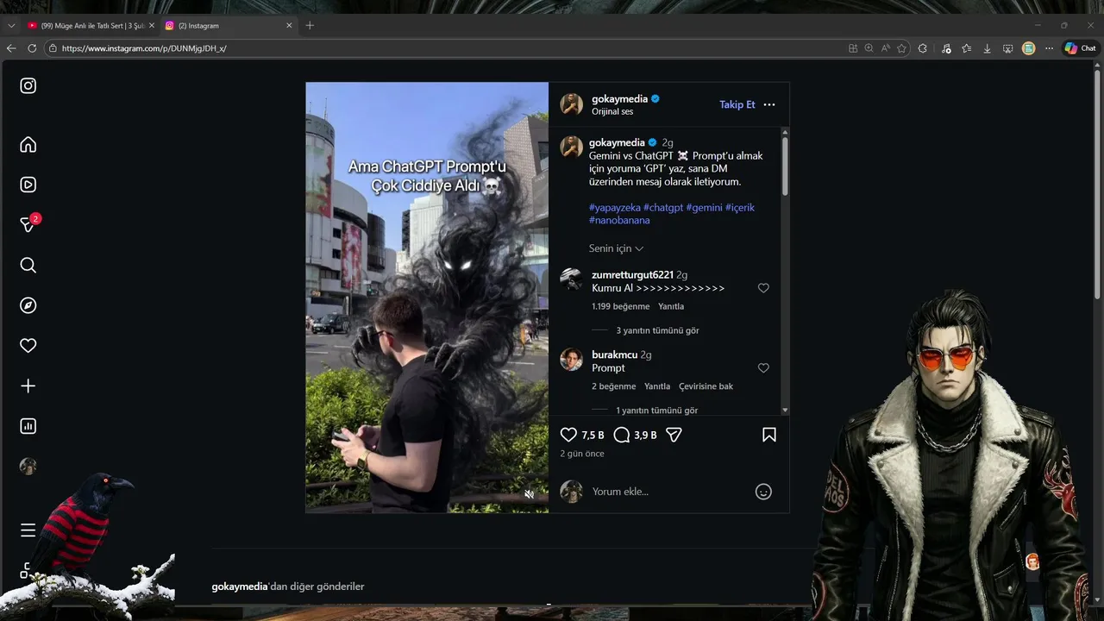
Task: Open Instagram search panel
Action: (28, 265)
